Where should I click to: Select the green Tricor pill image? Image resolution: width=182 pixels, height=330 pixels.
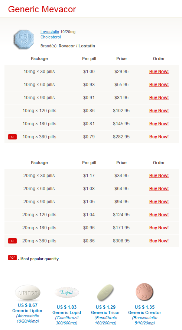(x=106, y=293)
